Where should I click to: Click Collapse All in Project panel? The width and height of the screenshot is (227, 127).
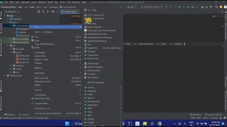pos(48,12)
